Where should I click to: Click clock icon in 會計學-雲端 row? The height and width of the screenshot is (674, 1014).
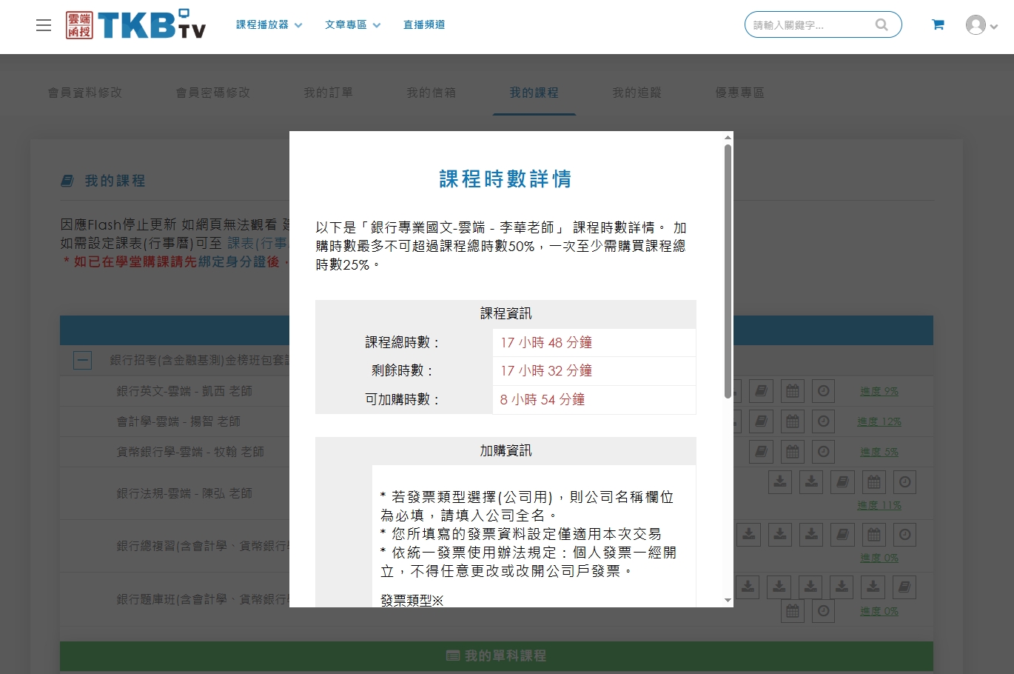click(x=823, y=421)
